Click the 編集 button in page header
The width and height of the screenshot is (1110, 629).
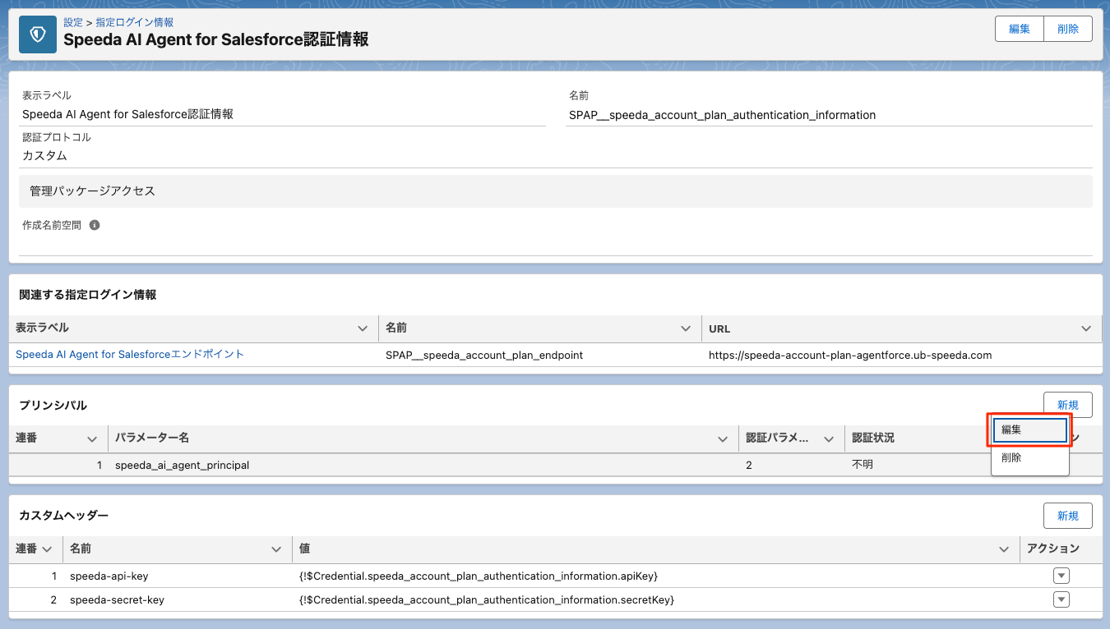tap(1020, 29)
